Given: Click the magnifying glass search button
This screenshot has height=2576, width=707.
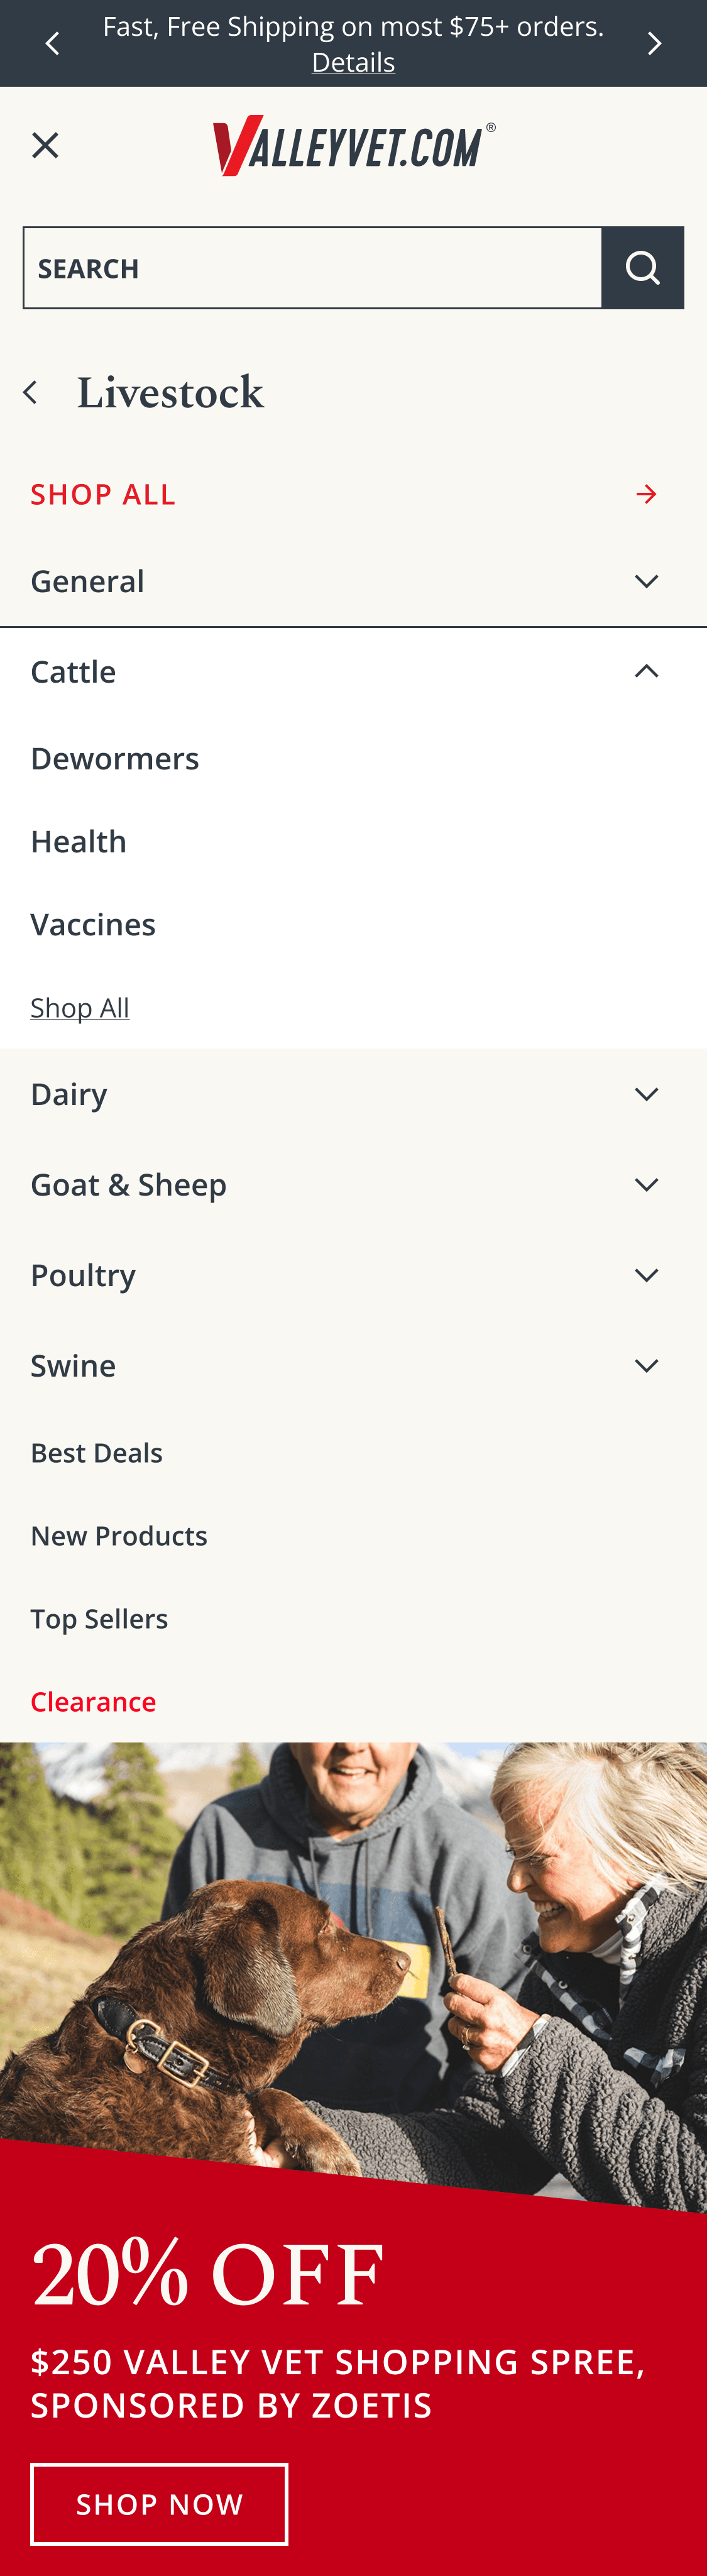Looking at the screenshot, I should click(642, 268).
